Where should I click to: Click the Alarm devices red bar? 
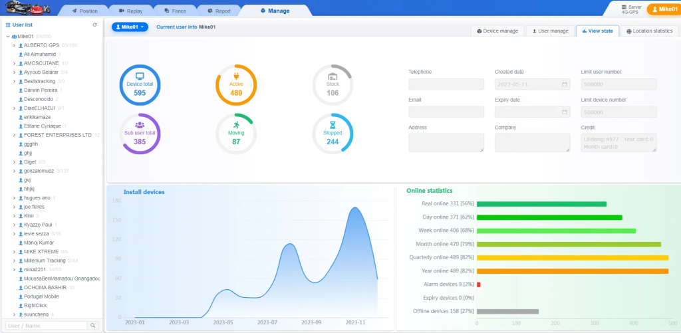click(x=479, y=284)
